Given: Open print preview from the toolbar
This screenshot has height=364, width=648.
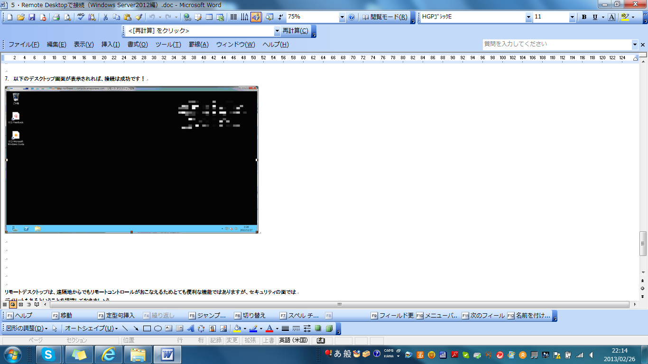Looking at the screenshot, I should (x=67, y=17).
